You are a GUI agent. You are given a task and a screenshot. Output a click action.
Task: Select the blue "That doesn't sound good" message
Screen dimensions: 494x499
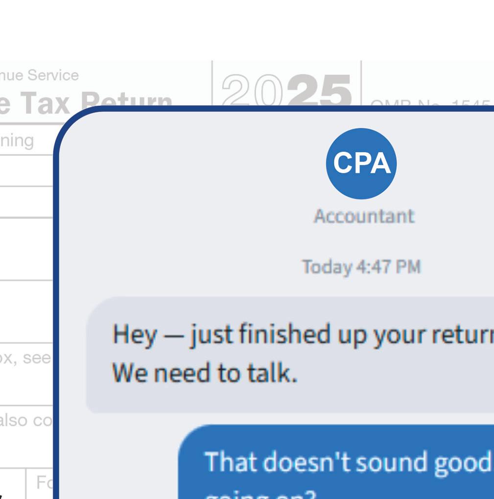click(x=336, y=462)
